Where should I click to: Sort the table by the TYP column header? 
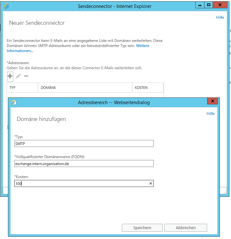click(x=22, y=88)
